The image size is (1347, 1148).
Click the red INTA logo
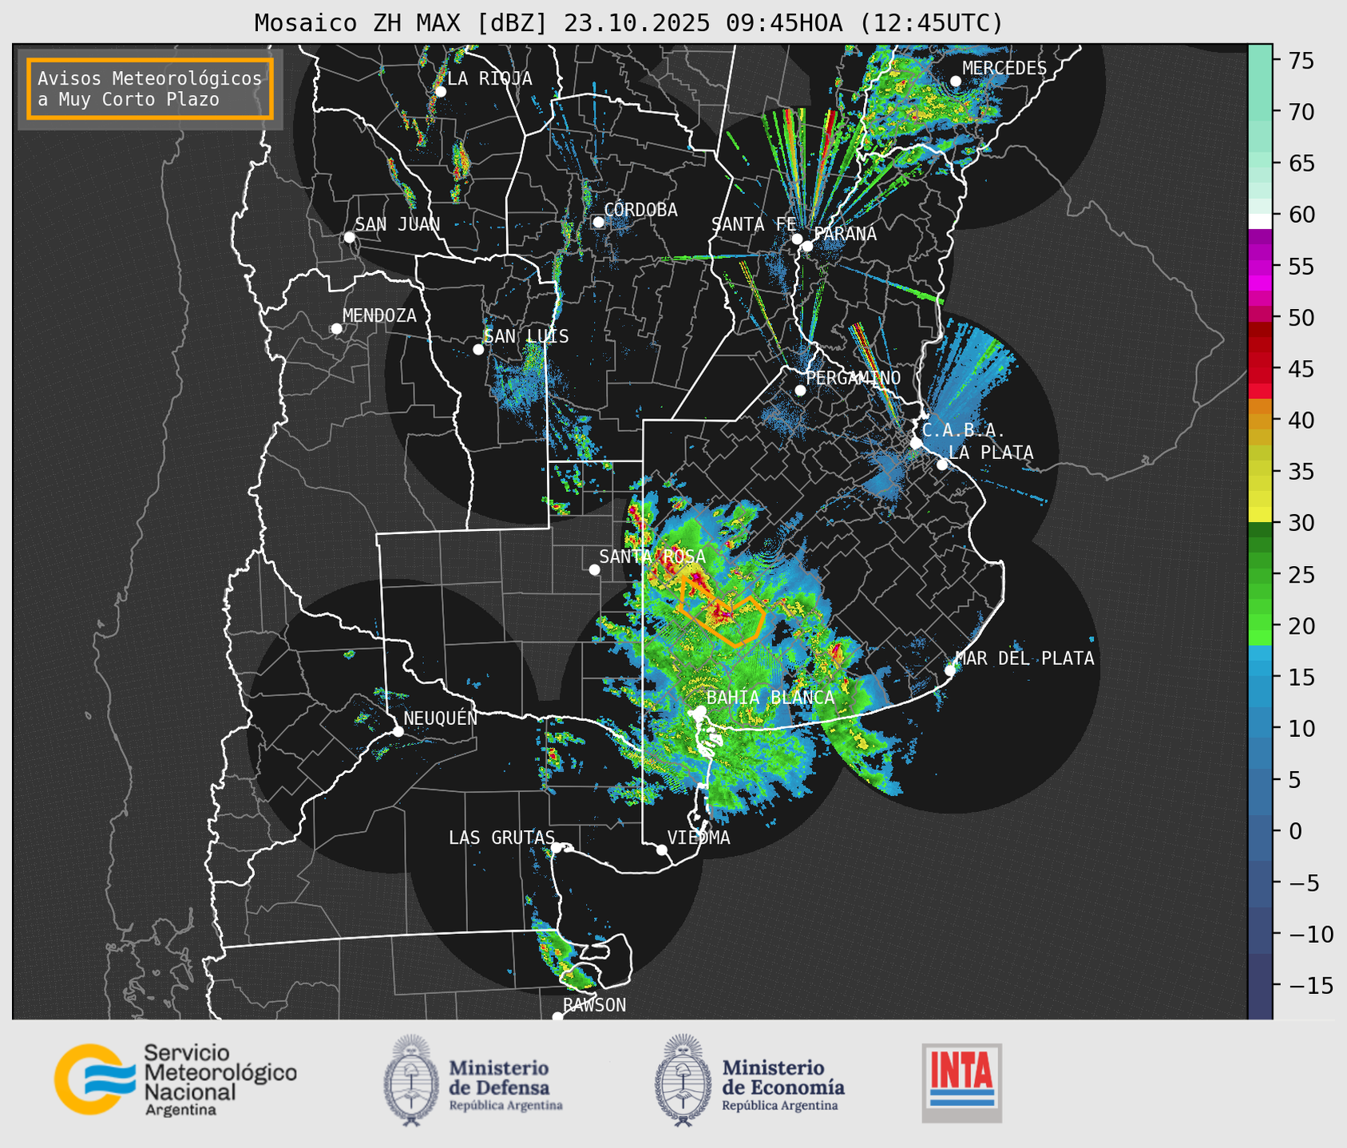[x=961, y=1082]
